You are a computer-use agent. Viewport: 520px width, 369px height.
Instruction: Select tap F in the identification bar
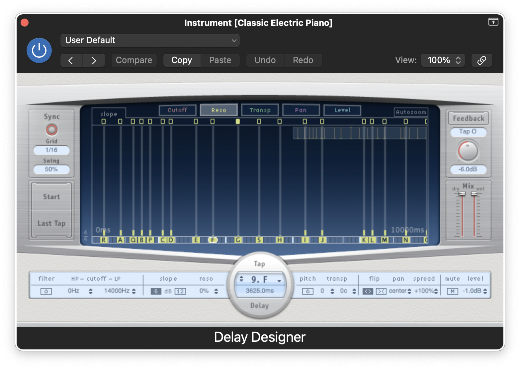click(x=213, y=240)
